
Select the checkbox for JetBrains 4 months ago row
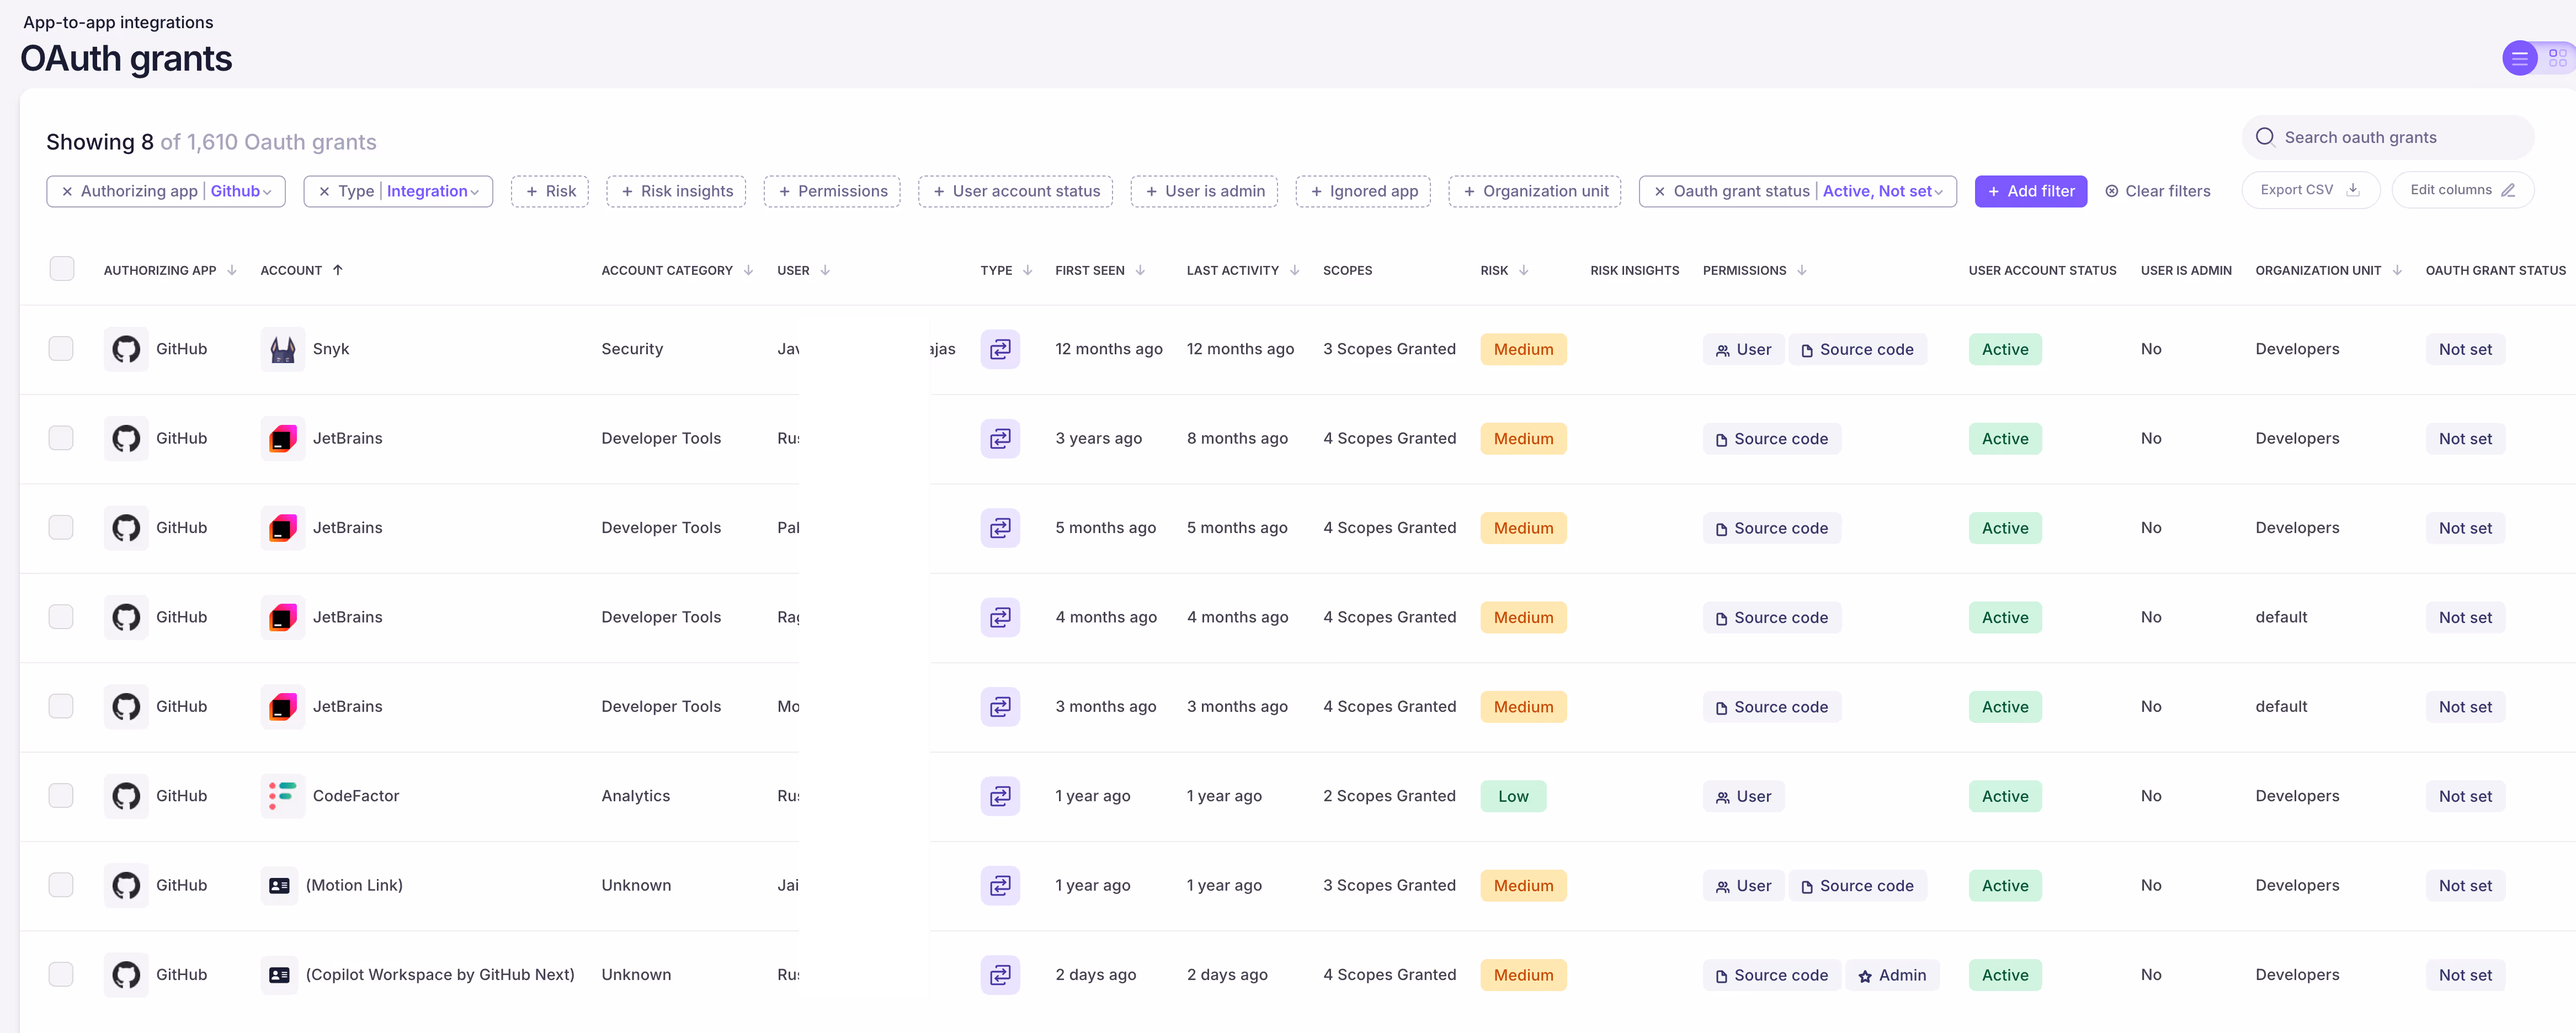coord(61,616)
